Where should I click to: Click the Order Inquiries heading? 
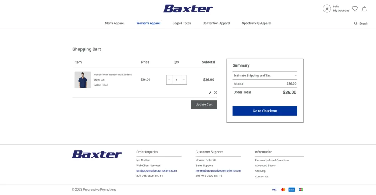(x=147, y=152)
